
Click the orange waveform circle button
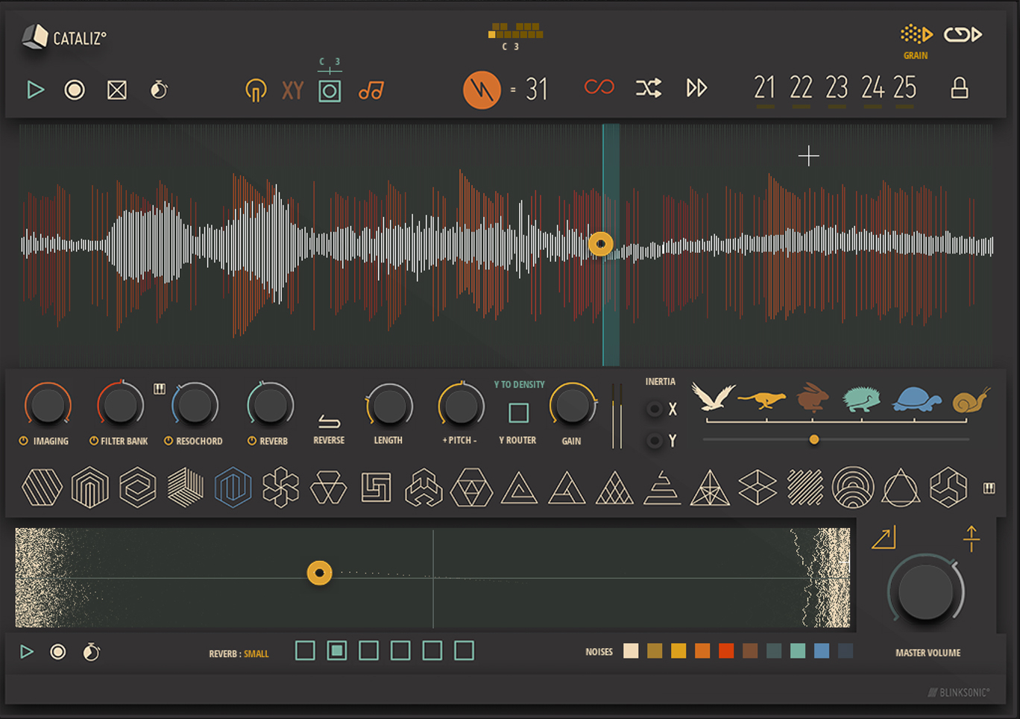tap(482, 90)
